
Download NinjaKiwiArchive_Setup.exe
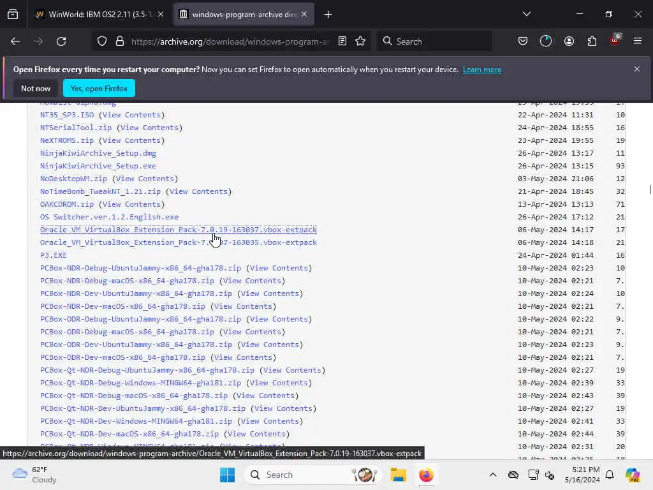coord(98,166)
